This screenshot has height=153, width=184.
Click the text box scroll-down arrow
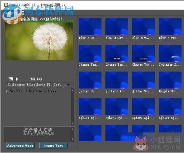(72, 139)
